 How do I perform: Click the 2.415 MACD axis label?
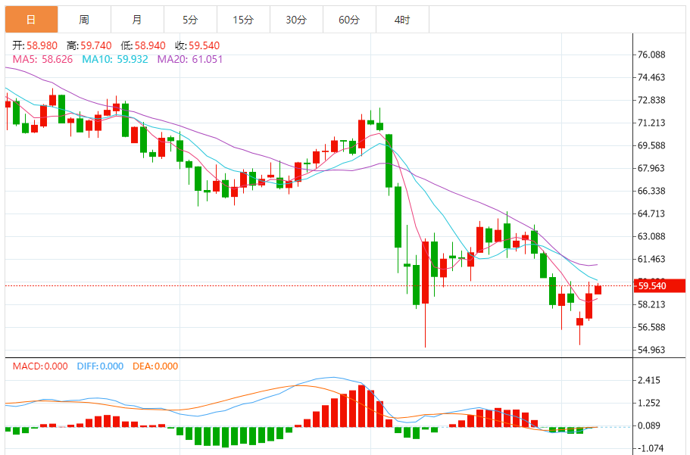pos(649,380)
